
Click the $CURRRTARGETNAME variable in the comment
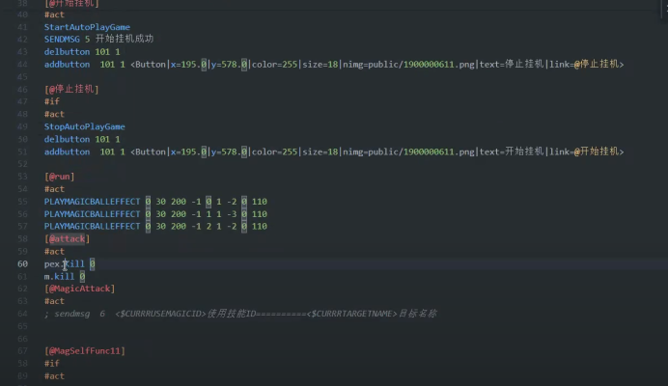pyautogui.click(x=351, y=314)
